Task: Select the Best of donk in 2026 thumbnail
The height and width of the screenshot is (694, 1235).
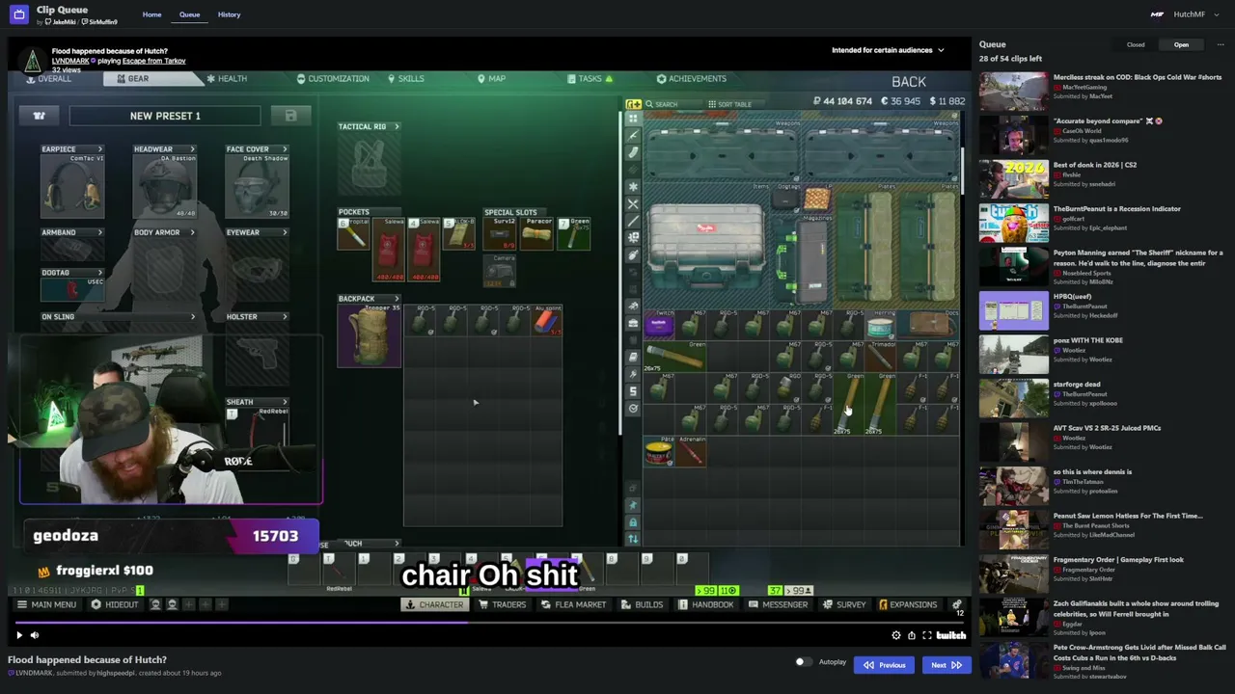Action: [1014, 178]
